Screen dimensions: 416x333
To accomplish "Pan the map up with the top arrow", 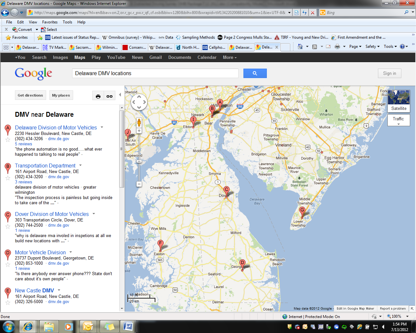I will point(139,97).
